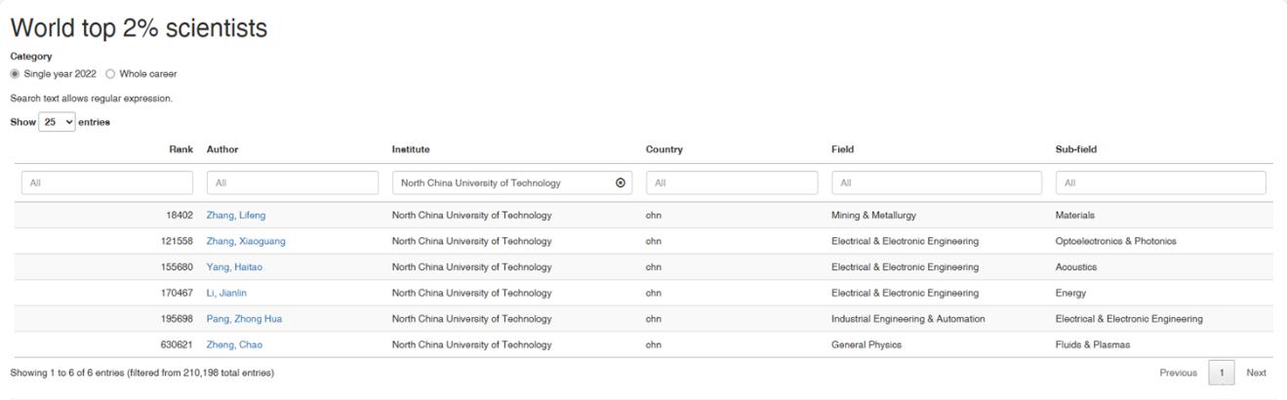Clear the Institute filter with the X icon
The width and height of the screenshot is (1287, 400).
(x=621, y=182)
